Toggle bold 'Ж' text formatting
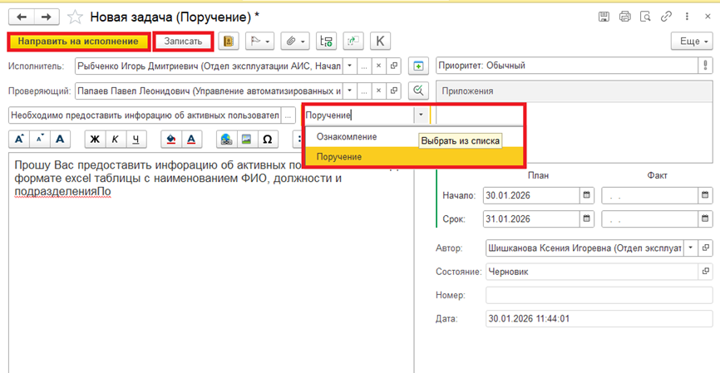This screenshot has width=720, height=373. [x=95, y=139]
